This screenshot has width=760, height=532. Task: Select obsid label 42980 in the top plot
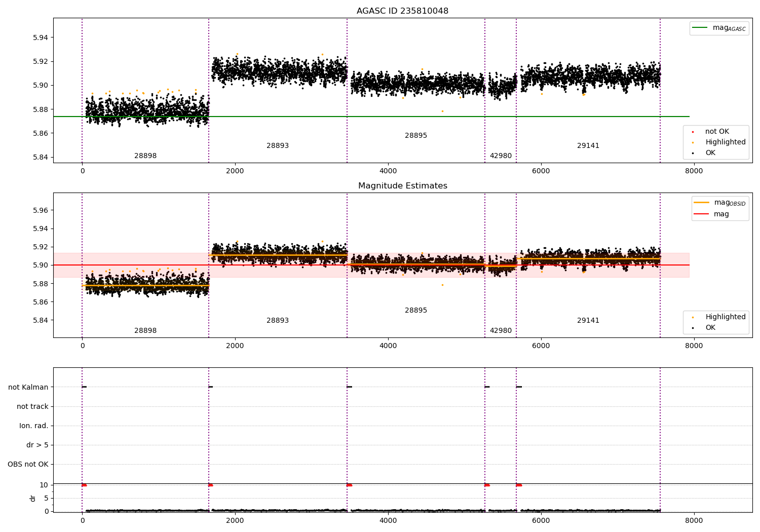(501, 156)
